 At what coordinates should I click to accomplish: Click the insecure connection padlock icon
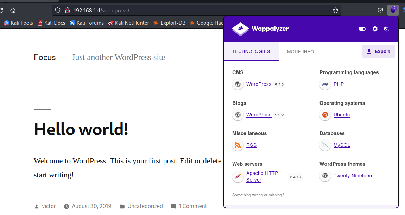coord(68,10)
